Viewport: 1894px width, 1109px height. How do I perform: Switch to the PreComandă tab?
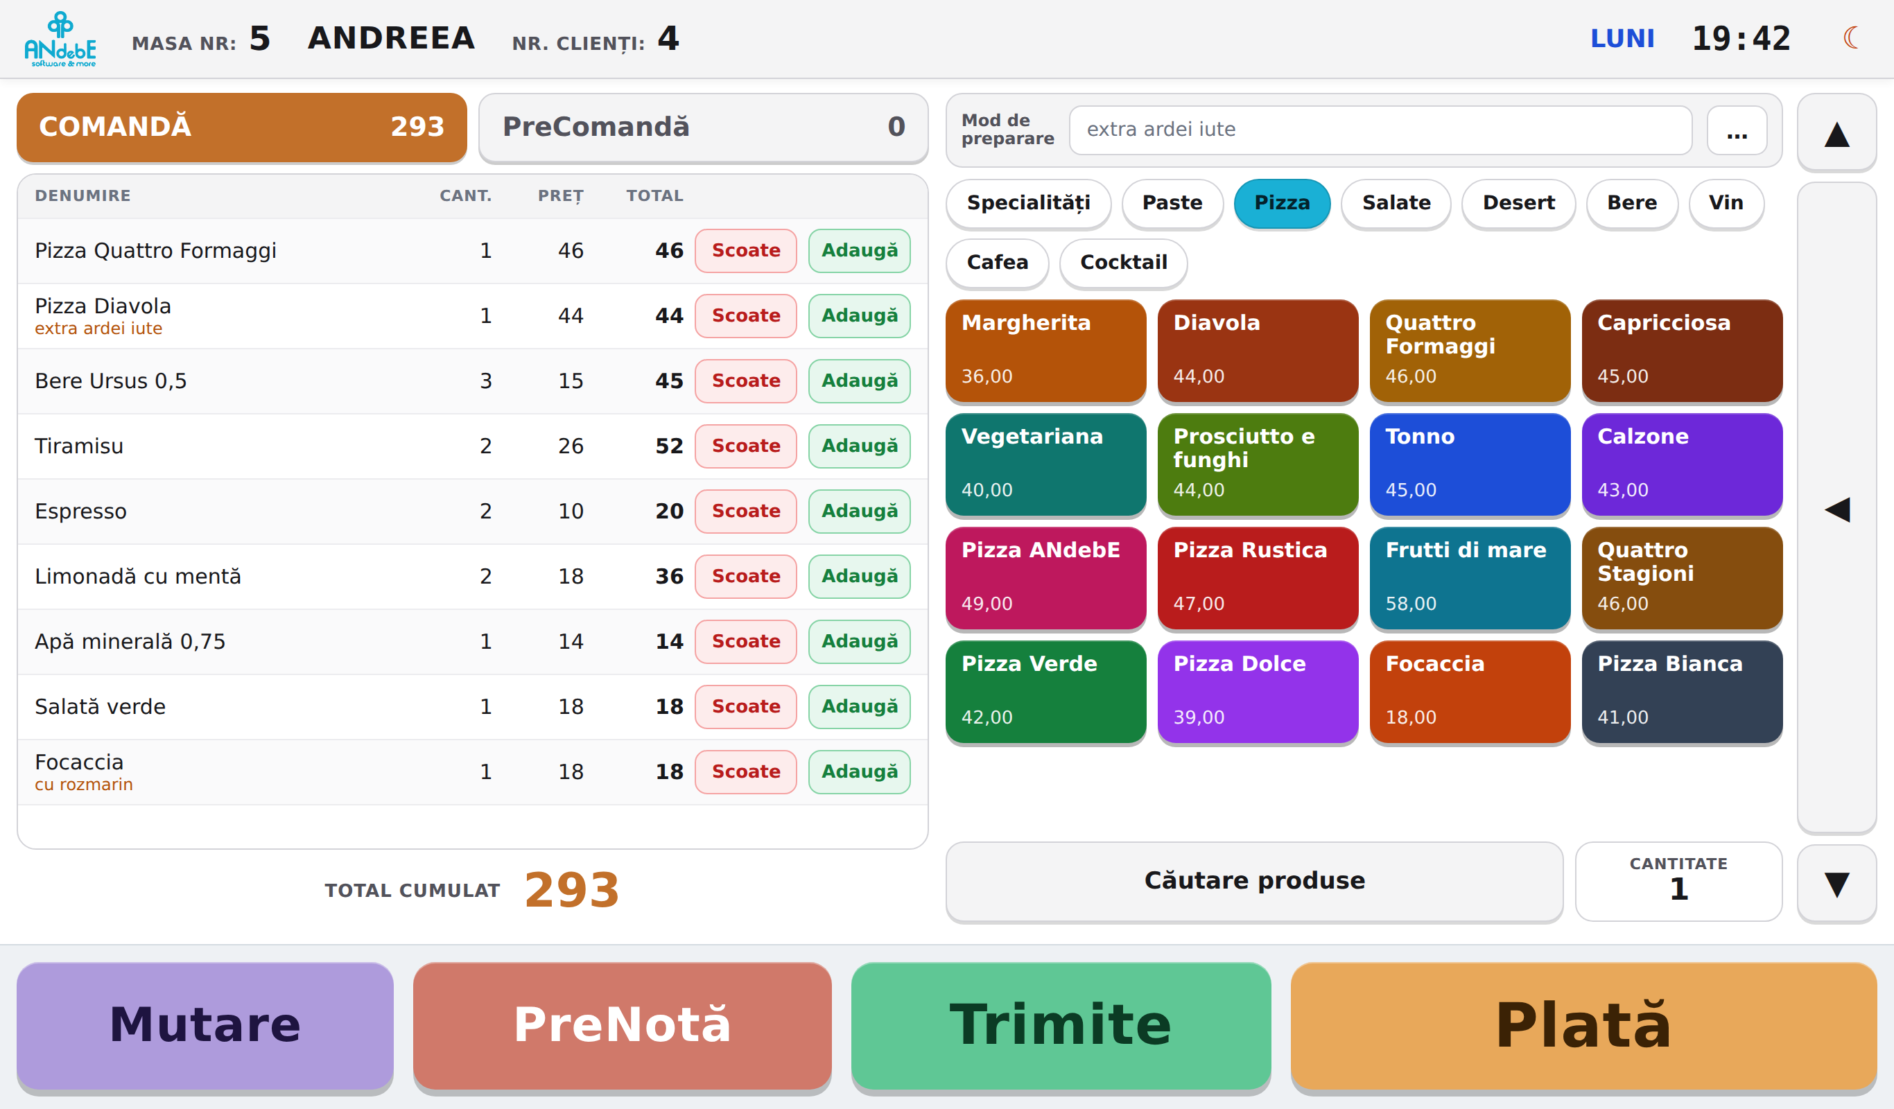coord(704,127)
